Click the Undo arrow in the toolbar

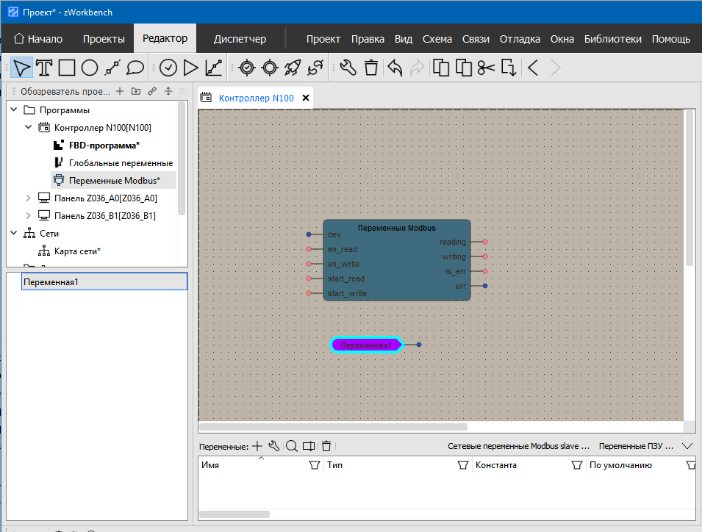click(x=394, y=67)
